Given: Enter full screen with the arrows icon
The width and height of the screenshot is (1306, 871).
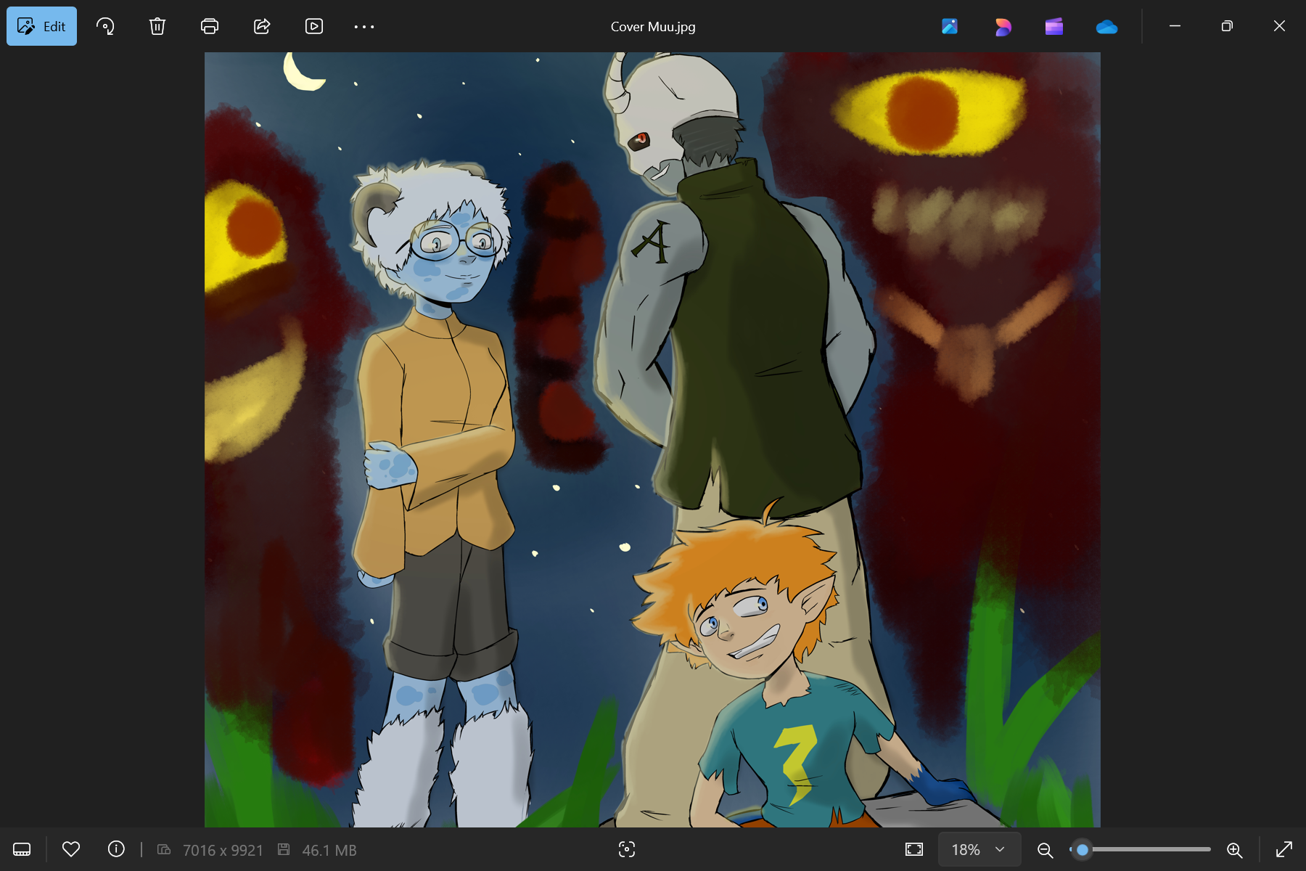Looking at the screenshot, I should (1284, 849).
